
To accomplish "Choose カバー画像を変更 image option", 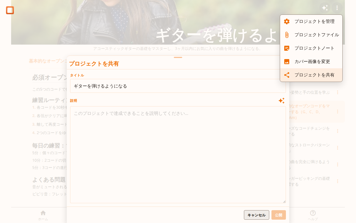I will coord(311,62).
